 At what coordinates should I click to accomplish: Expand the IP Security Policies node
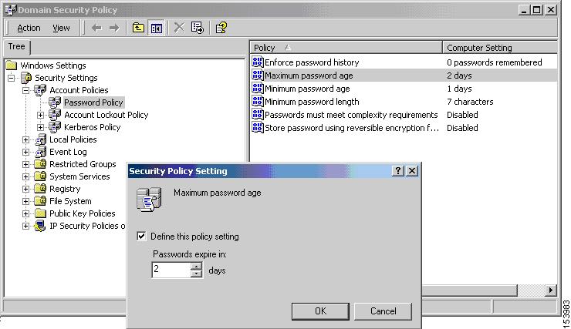26,226
